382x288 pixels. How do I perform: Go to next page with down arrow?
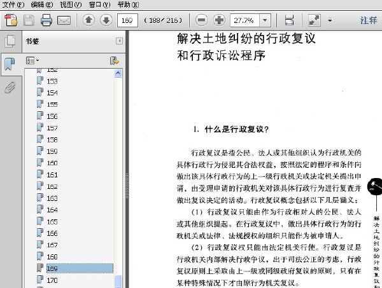(106, 20)
